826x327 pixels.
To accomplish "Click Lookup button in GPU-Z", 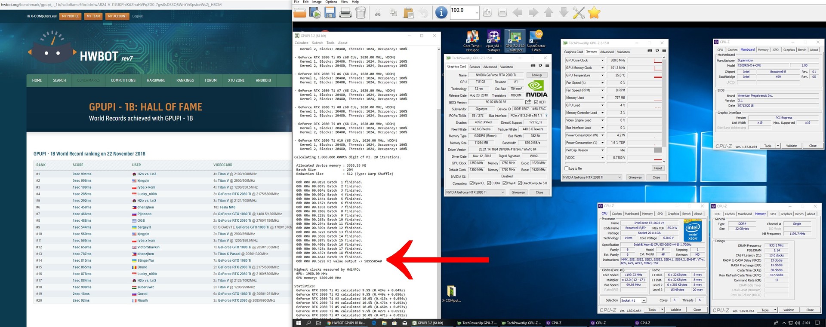I will click(x=536, y=75).
